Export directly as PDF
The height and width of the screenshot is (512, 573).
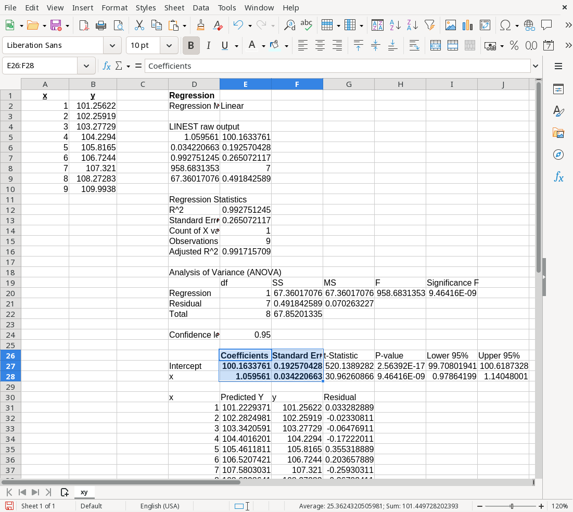84,25
